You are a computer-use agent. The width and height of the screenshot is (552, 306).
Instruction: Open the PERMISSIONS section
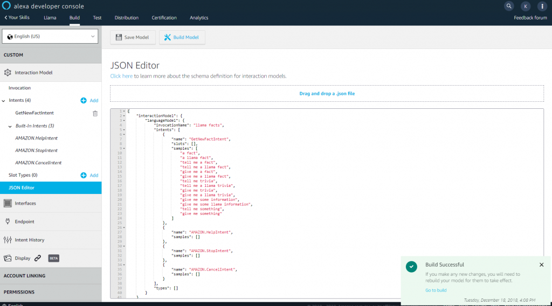(x=51, y=292)
